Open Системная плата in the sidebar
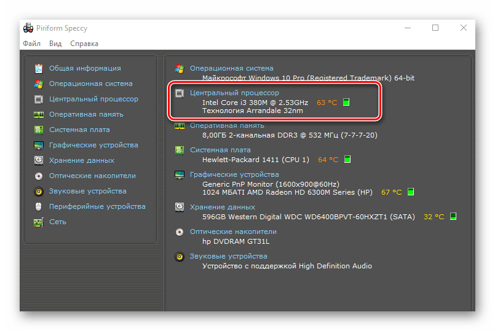This screenshot has width=495, height=331. point(79,130)
